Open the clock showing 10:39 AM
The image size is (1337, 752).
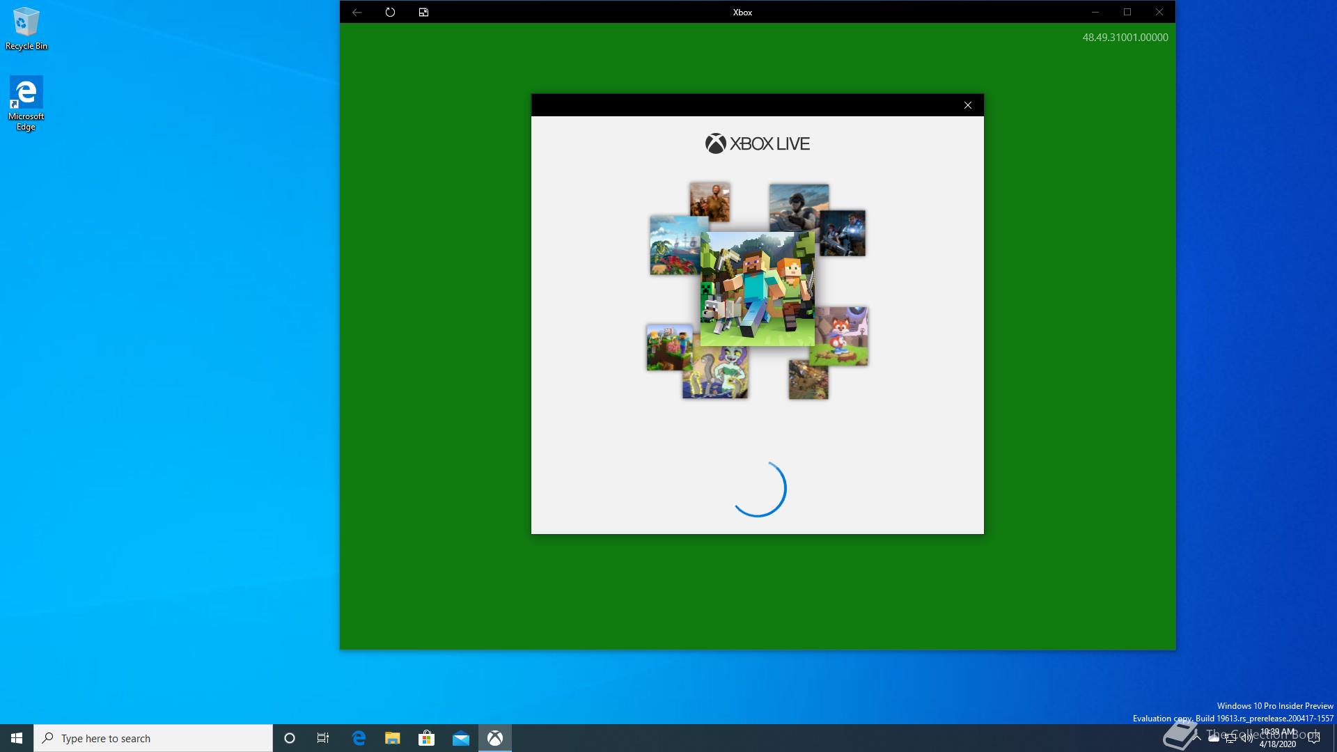coord(1278,738)
